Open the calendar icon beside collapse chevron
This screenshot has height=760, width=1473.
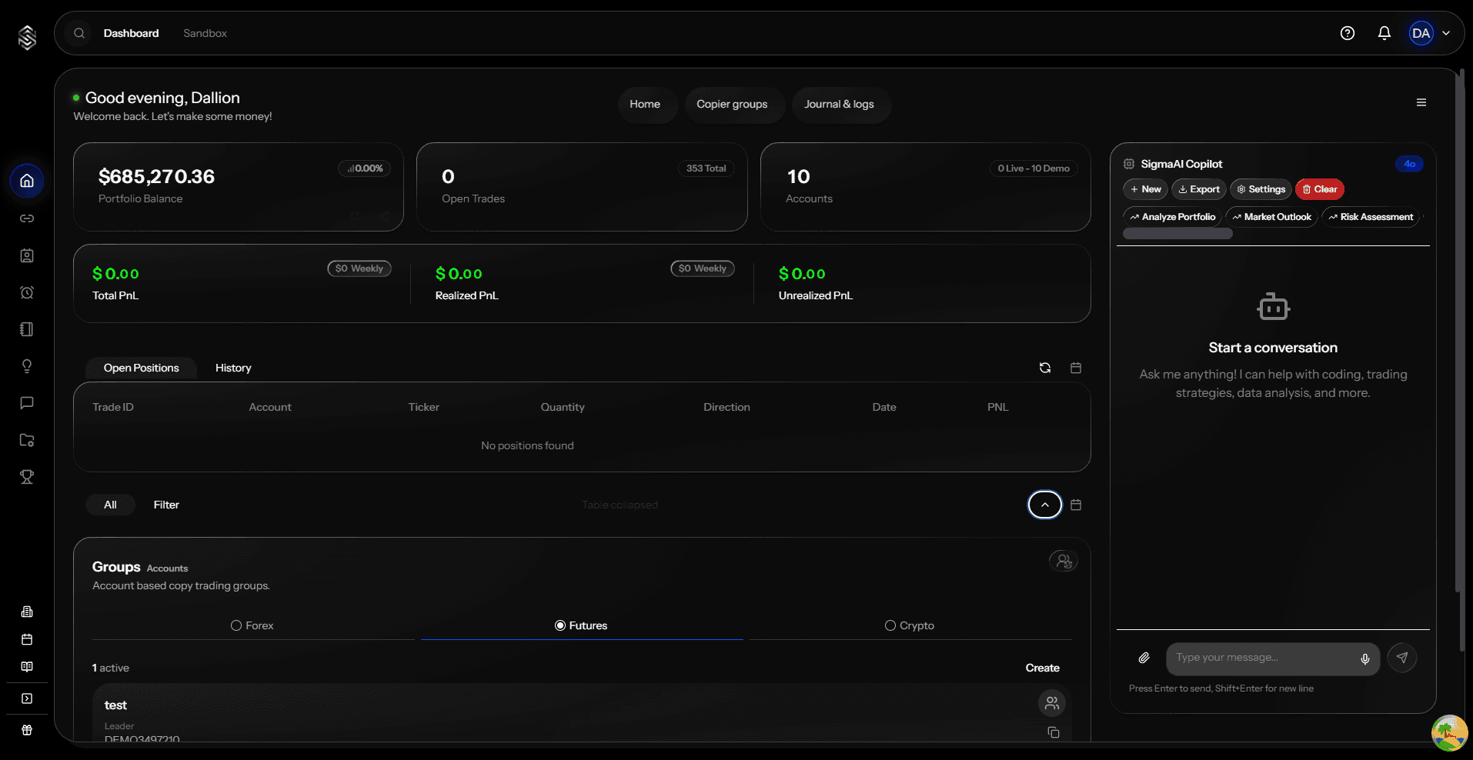tap(1076, 505)
